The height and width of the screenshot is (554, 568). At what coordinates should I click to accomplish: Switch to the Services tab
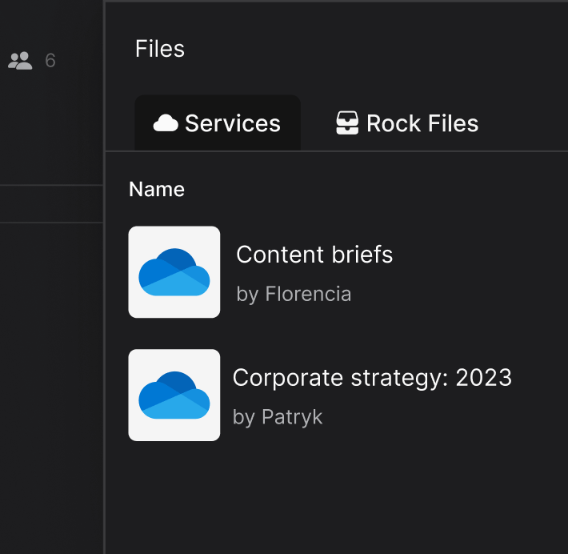coord(218,123)
